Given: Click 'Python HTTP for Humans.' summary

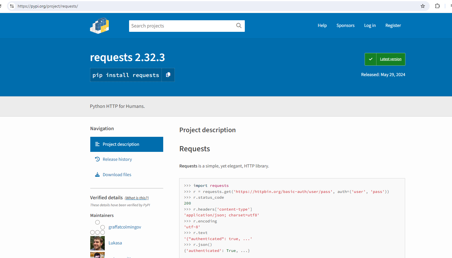Looking at the screenshot, I should (117, 106).
